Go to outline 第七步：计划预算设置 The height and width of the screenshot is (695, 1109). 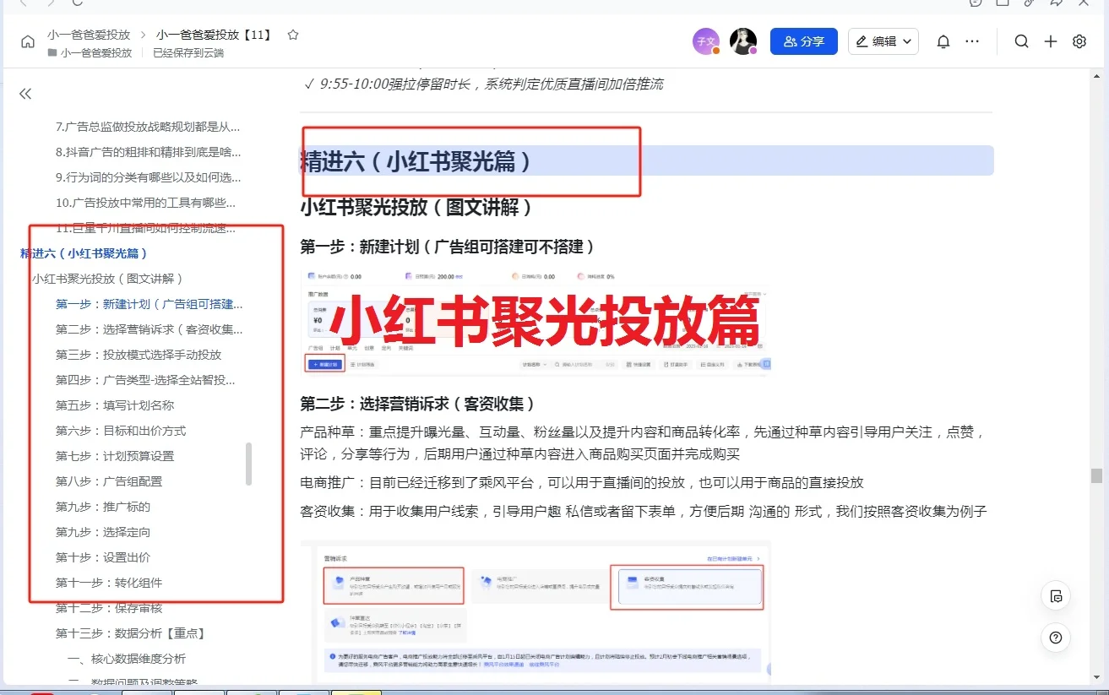click(x=115, y=456)
